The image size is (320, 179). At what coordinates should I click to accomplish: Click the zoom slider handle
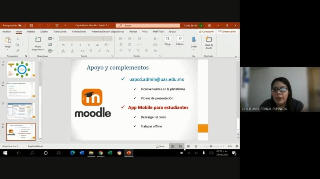coord(211,146)
